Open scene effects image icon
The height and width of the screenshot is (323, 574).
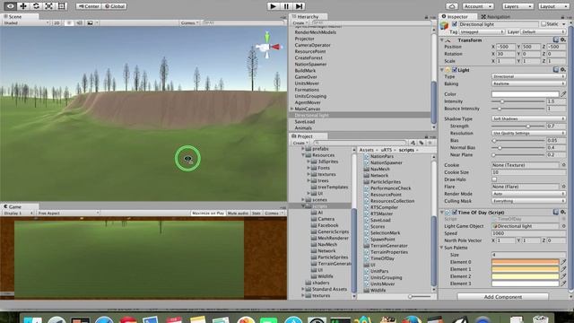90,22
